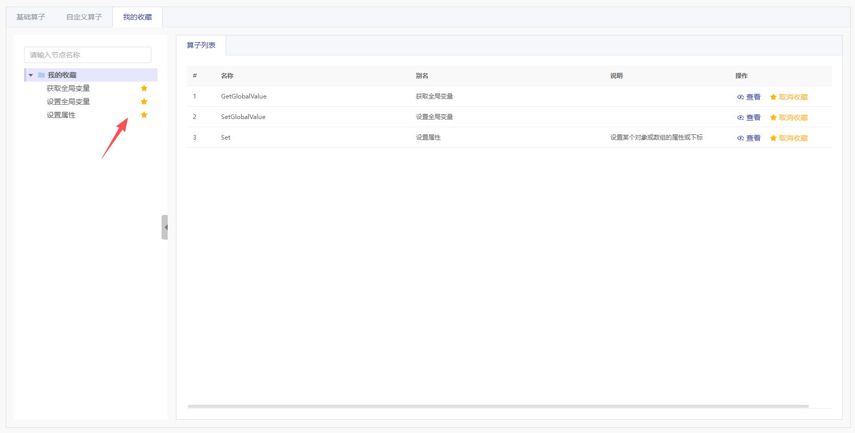This screenshot has height=433, width=855.
Task: Focus the node name search field
Action: pos(88,55)
